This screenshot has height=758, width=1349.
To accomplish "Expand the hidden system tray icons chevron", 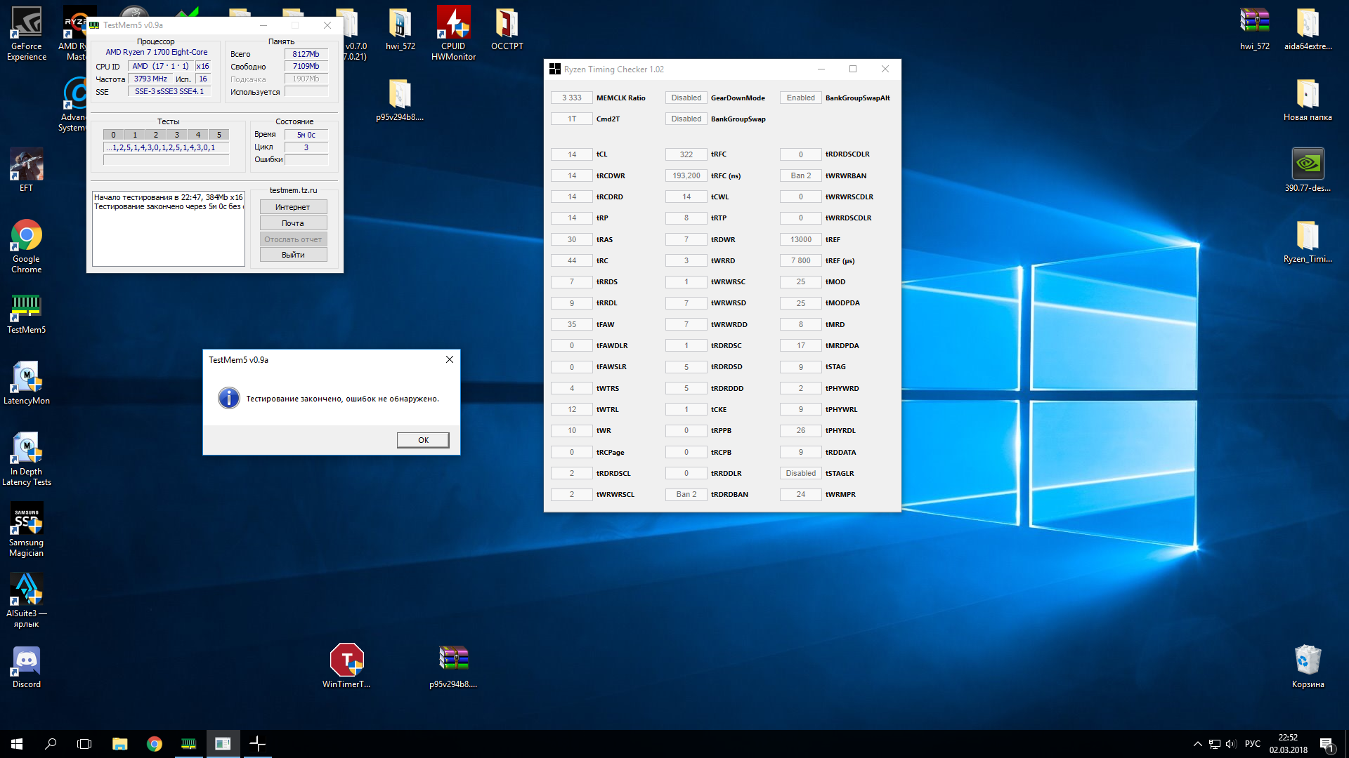I will pos(1197,744).
